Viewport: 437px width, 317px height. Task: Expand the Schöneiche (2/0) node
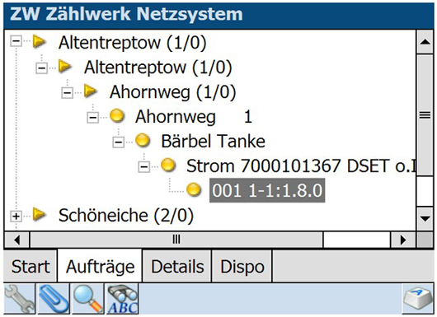tap(16, 217)
